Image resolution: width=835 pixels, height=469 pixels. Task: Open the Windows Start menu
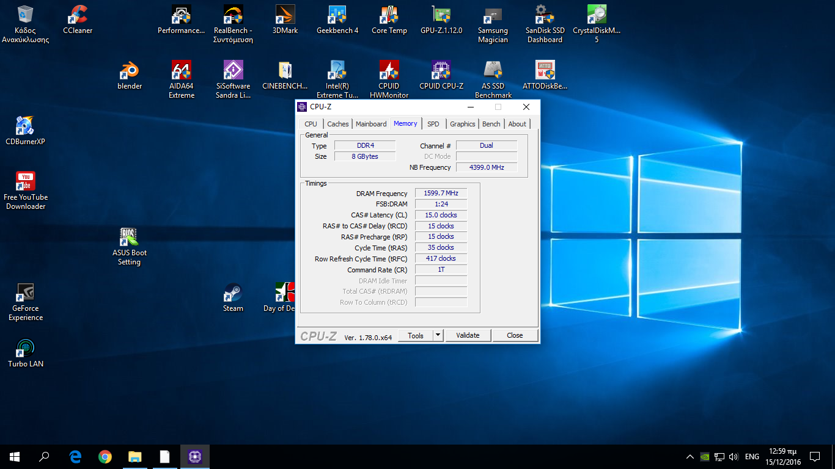coord(15,457)
